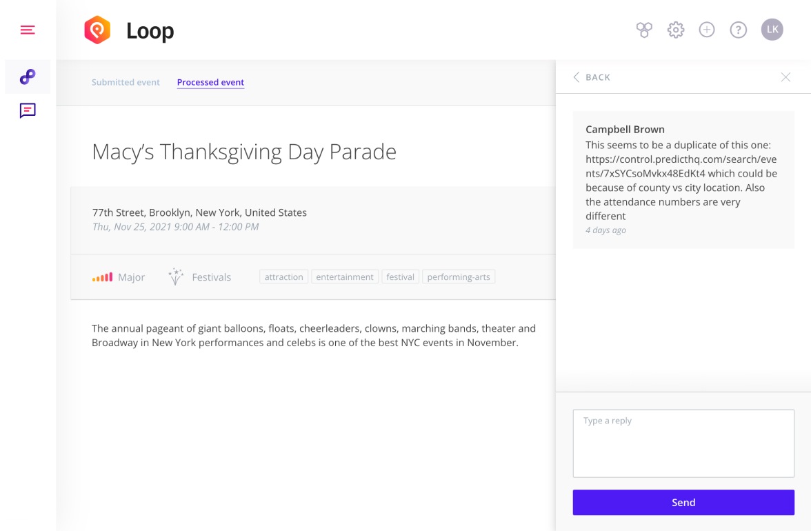Click the performing-arts tag
The height and width of the screenshot is (531, 811).
(x=458, y=277)
